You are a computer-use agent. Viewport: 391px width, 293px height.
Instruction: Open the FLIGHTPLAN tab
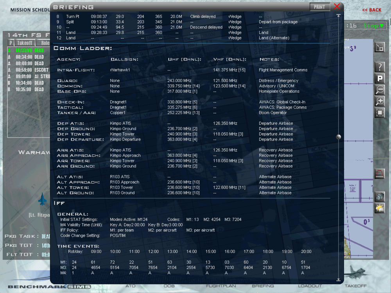pos(221,286)
